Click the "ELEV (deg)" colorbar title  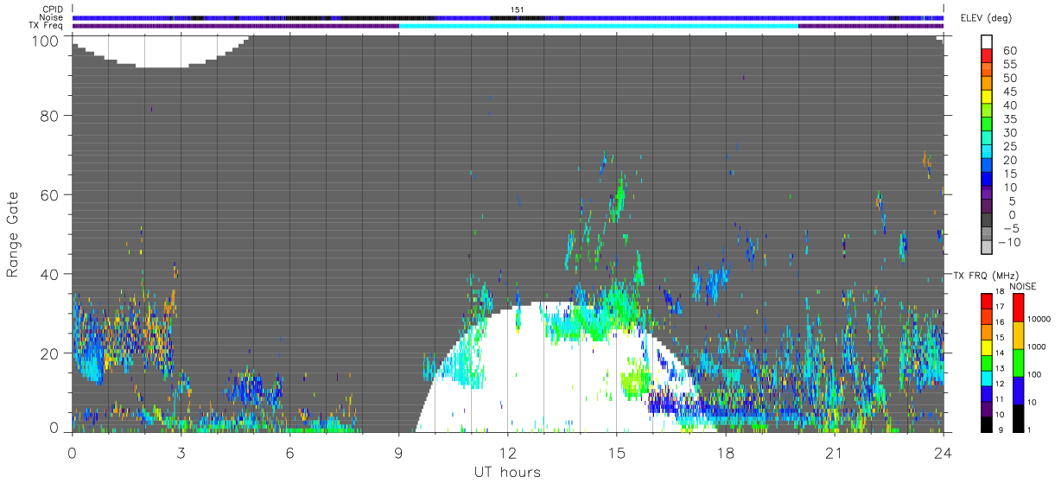point(986,18)
